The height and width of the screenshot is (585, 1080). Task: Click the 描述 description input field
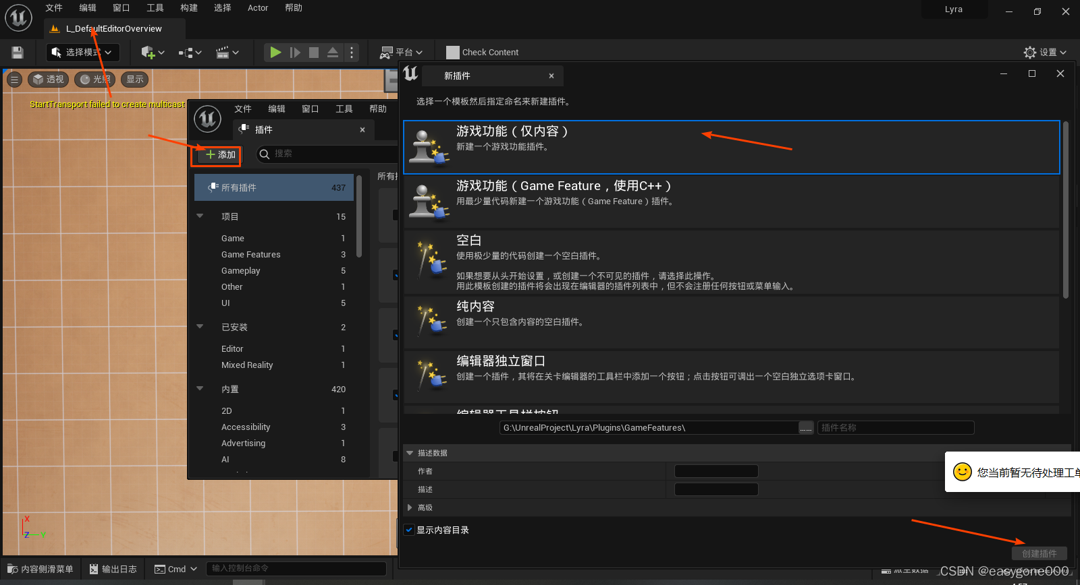tap(716, 489)
